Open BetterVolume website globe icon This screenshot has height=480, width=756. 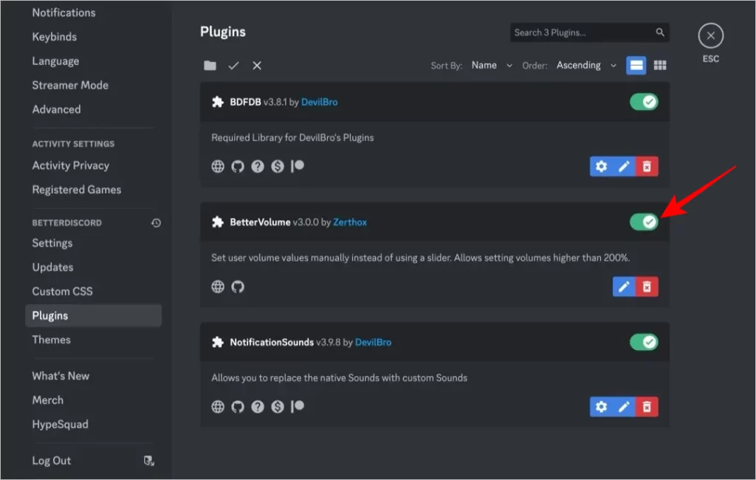(218, 287)
